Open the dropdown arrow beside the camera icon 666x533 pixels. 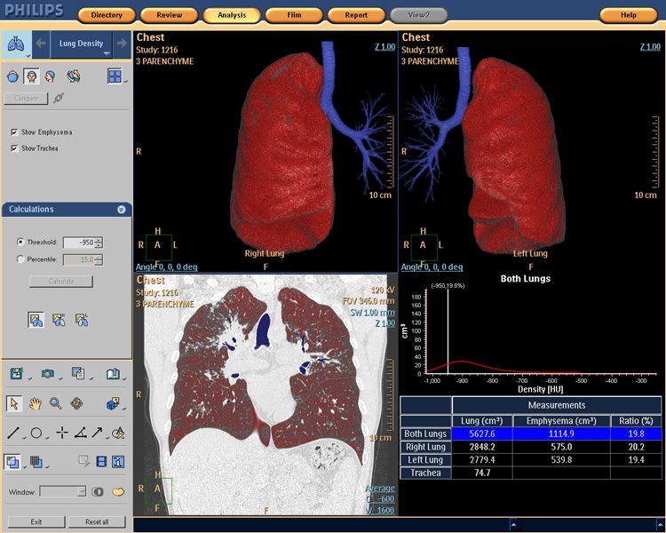(x=60, y=378)
